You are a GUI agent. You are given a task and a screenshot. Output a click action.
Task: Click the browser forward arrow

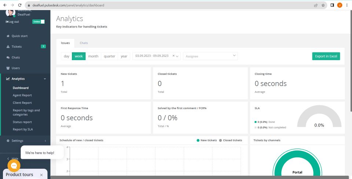pos(12,5)
